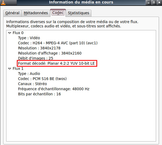Select the 'Type : Vidéo' row

(29, 38)
